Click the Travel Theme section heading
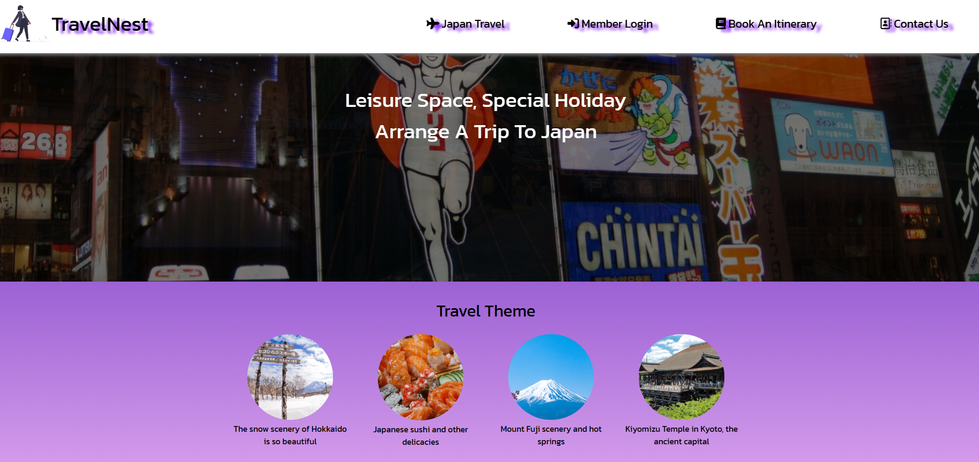The image size is (979, 462). click(x=486, y=311)
